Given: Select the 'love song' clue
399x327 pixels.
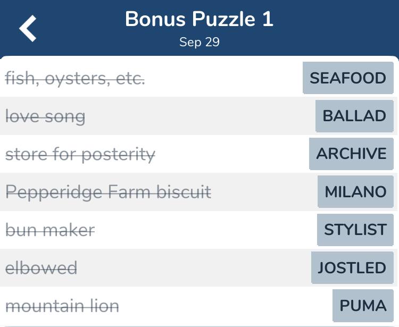Looking at the screenshot, I should [x=45, y=116].
